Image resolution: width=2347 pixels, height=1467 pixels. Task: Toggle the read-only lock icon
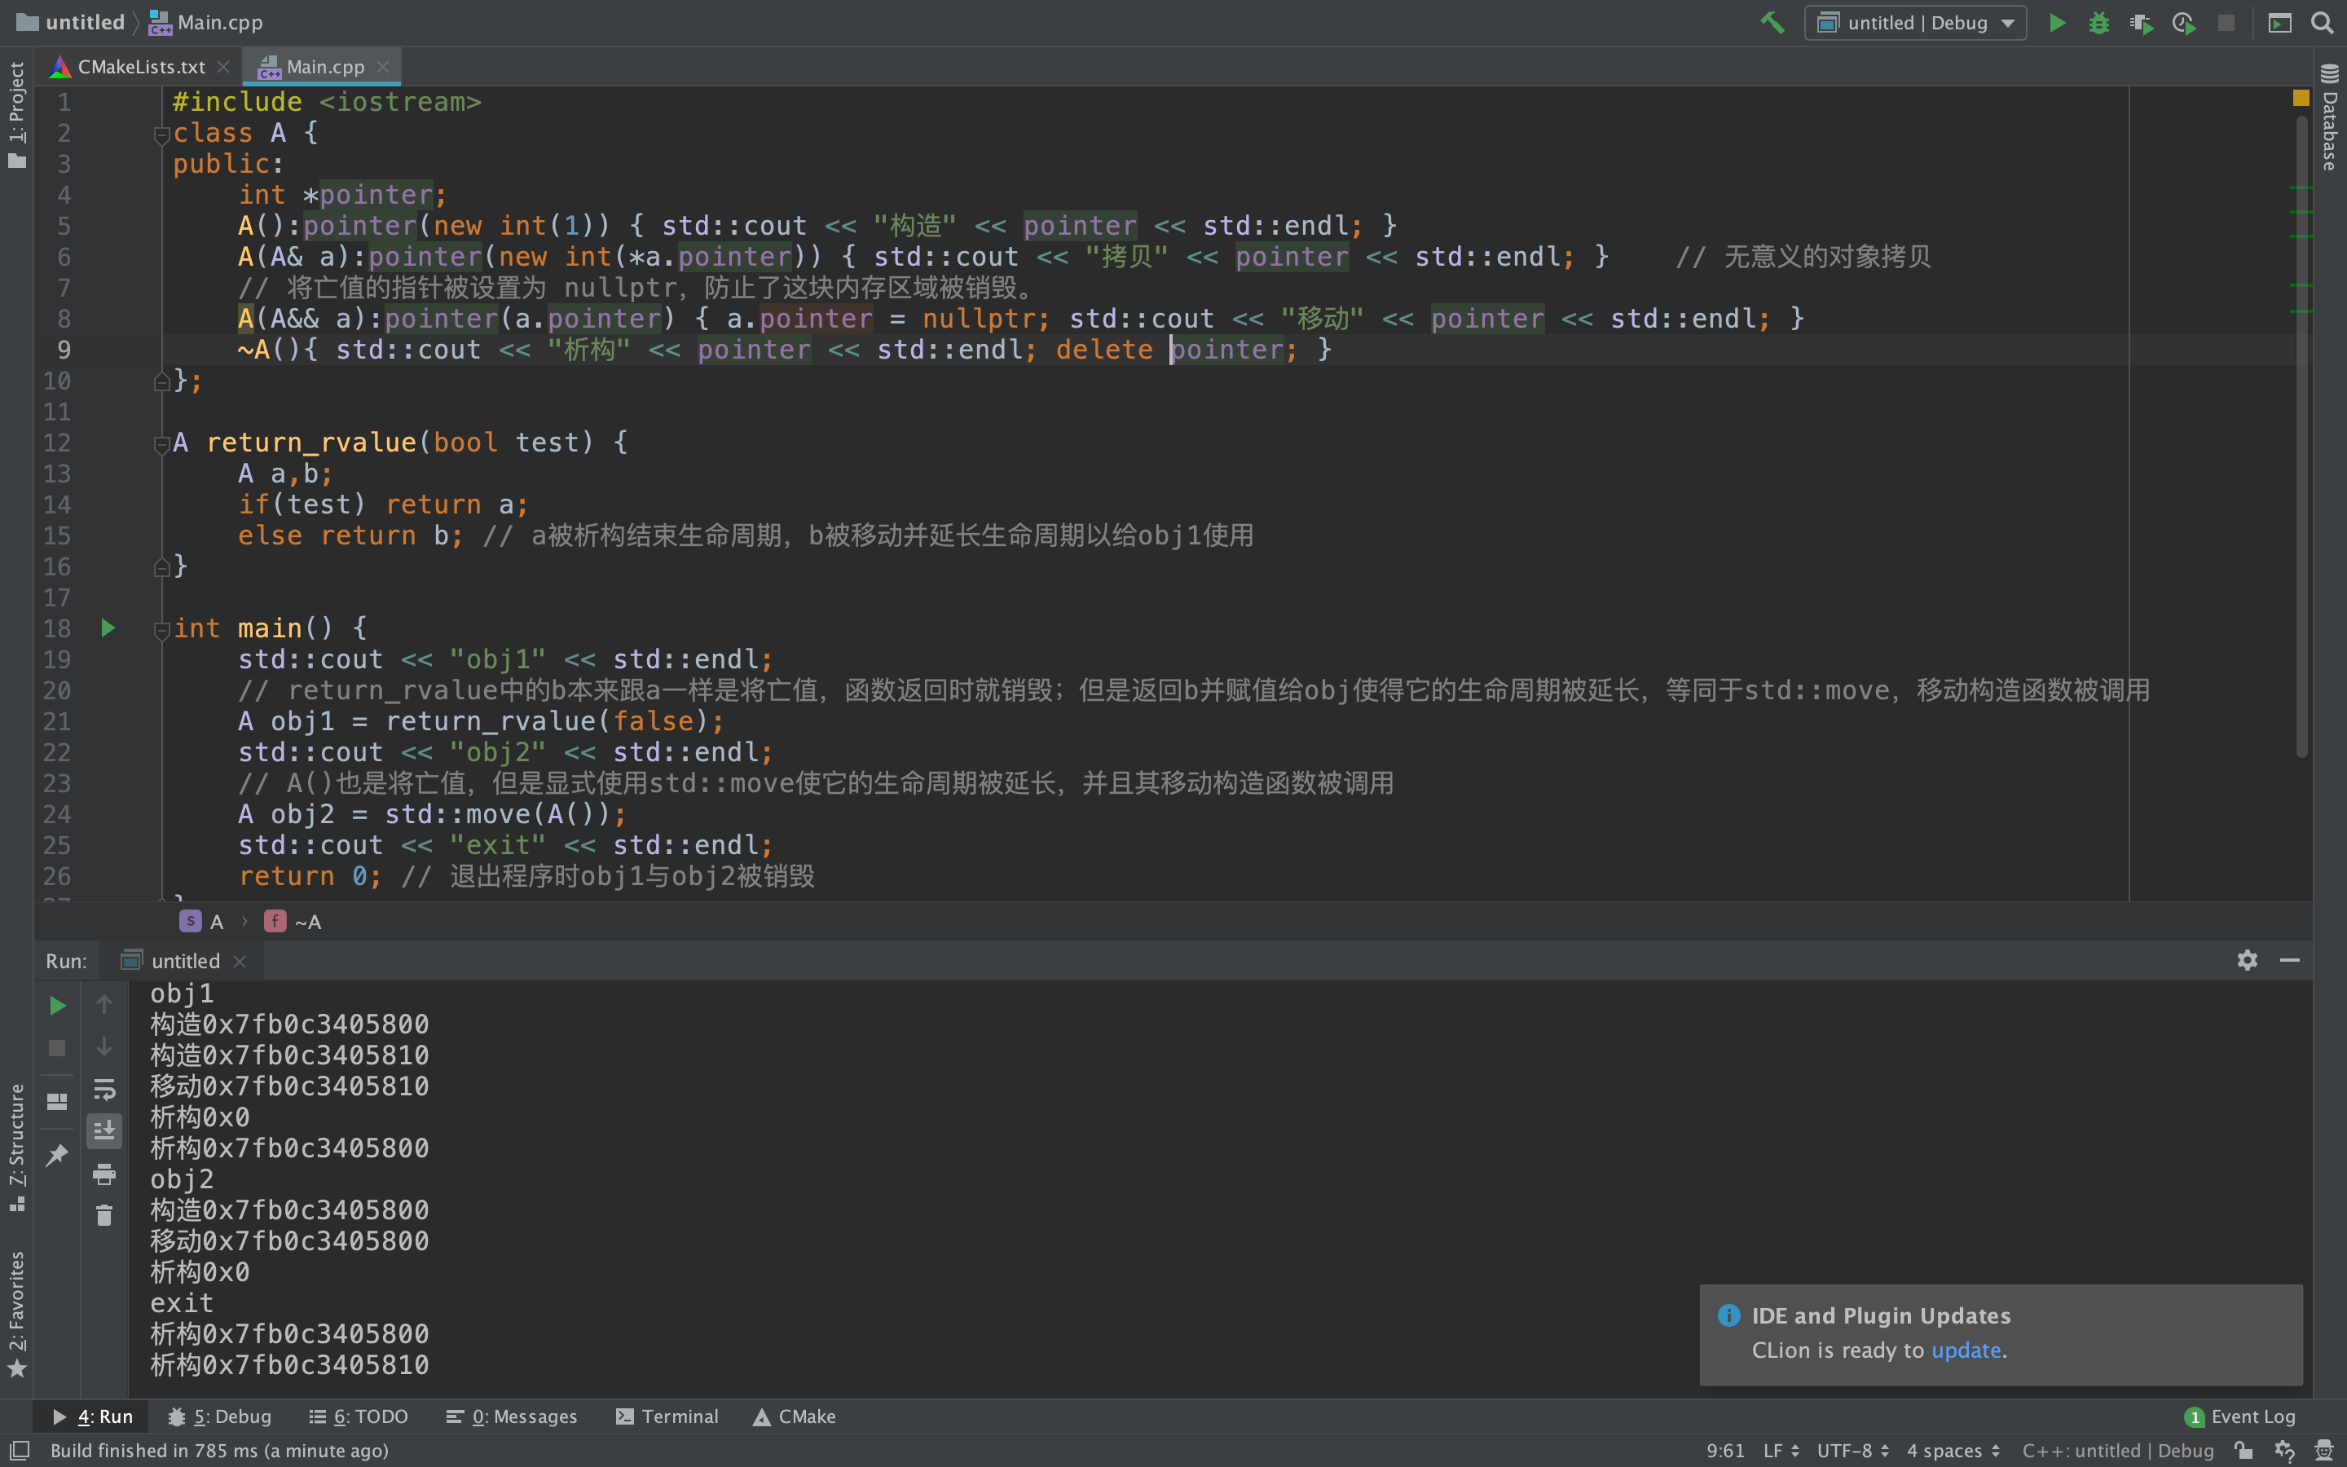[x=2244, y=1451]
